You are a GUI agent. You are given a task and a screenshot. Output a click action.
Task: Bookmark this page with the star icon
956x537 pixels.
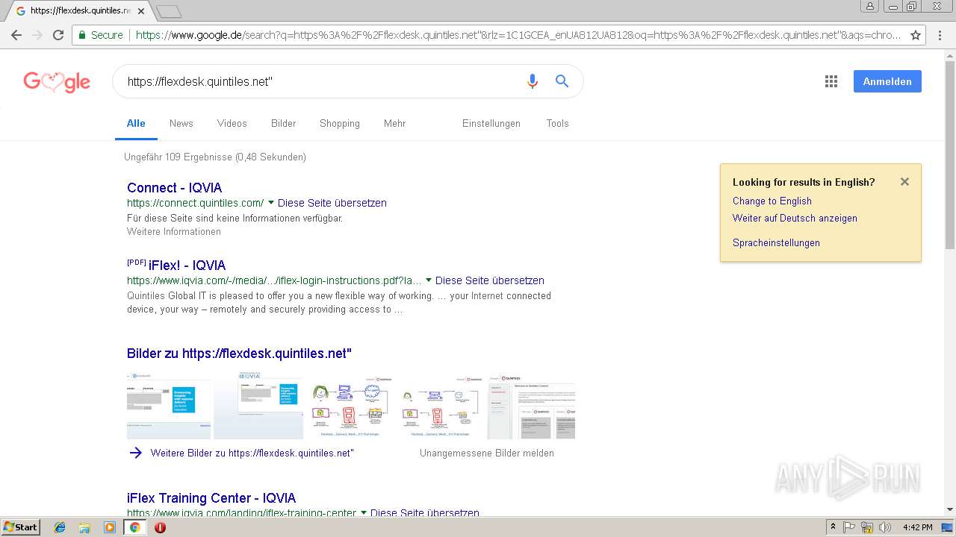[916, 35]
